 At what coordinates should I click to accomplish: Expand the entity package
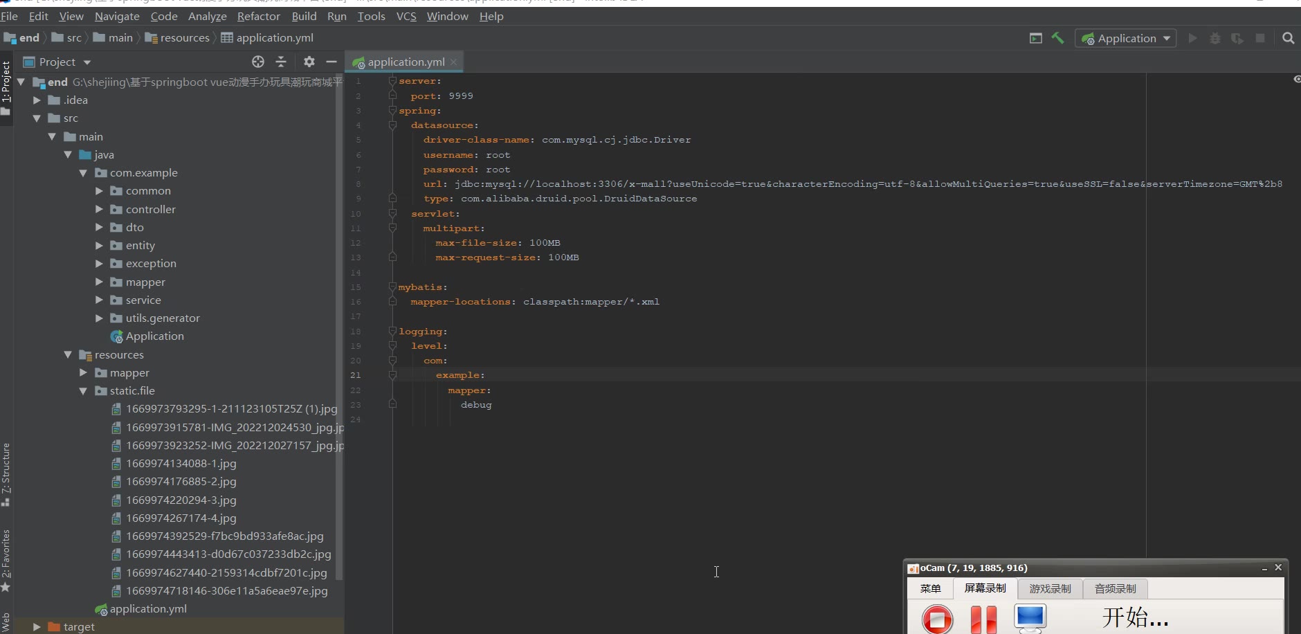point(99,246)
